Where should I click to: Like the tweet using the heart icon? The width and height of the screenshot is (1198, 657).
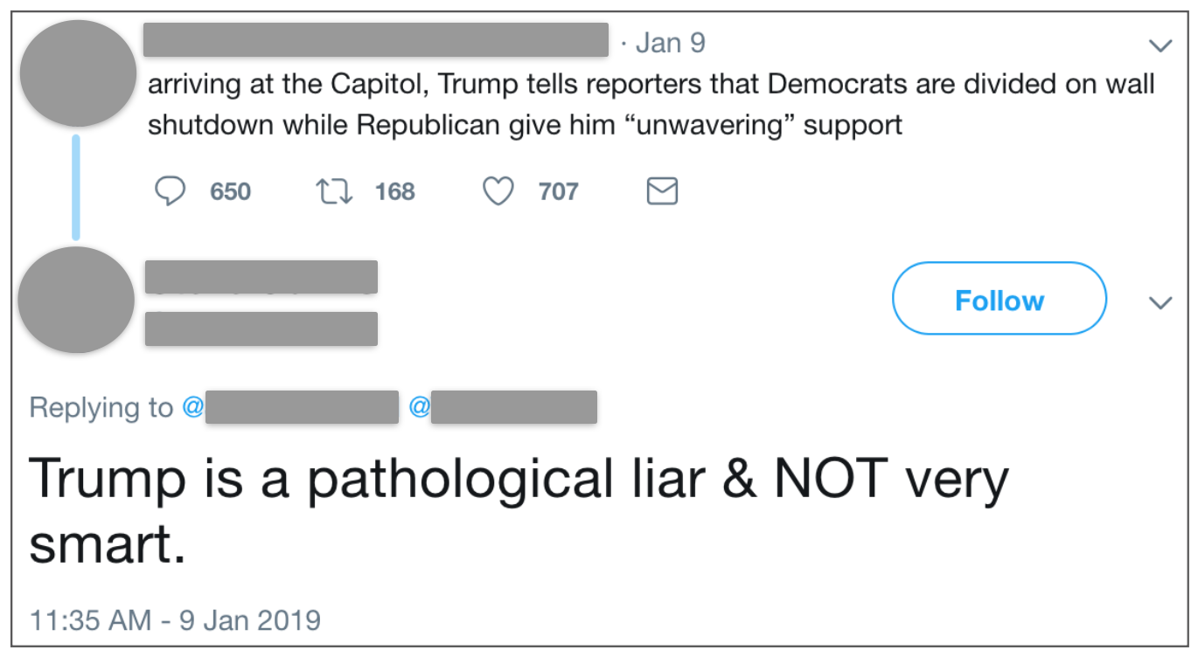tap(498, 191)
